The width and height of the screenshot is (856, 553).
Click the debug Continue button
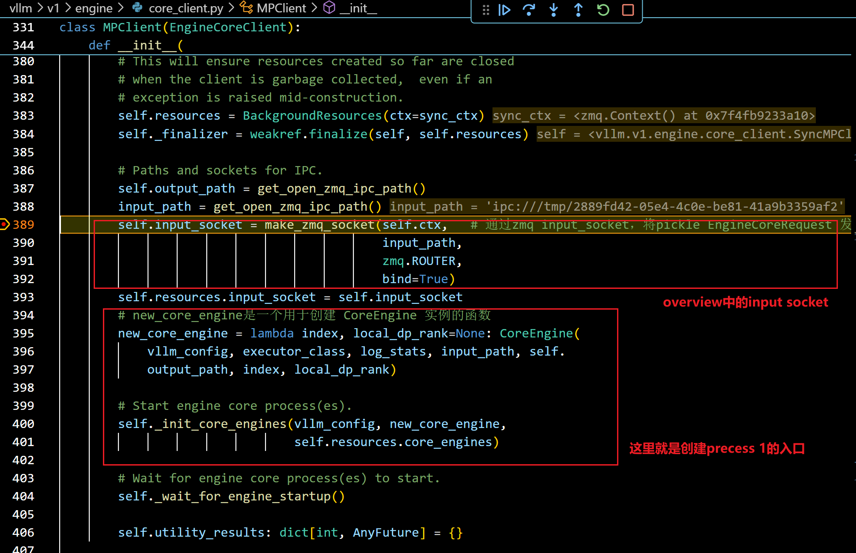click(504, 10)
